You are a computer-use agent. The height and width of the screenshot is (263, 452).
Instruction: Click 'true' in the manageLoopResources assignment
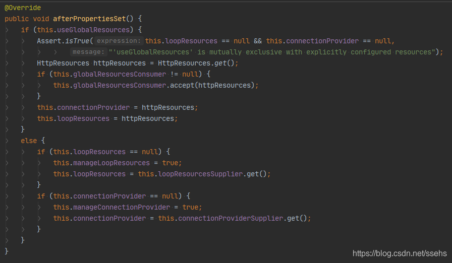[x=170, y=163]
